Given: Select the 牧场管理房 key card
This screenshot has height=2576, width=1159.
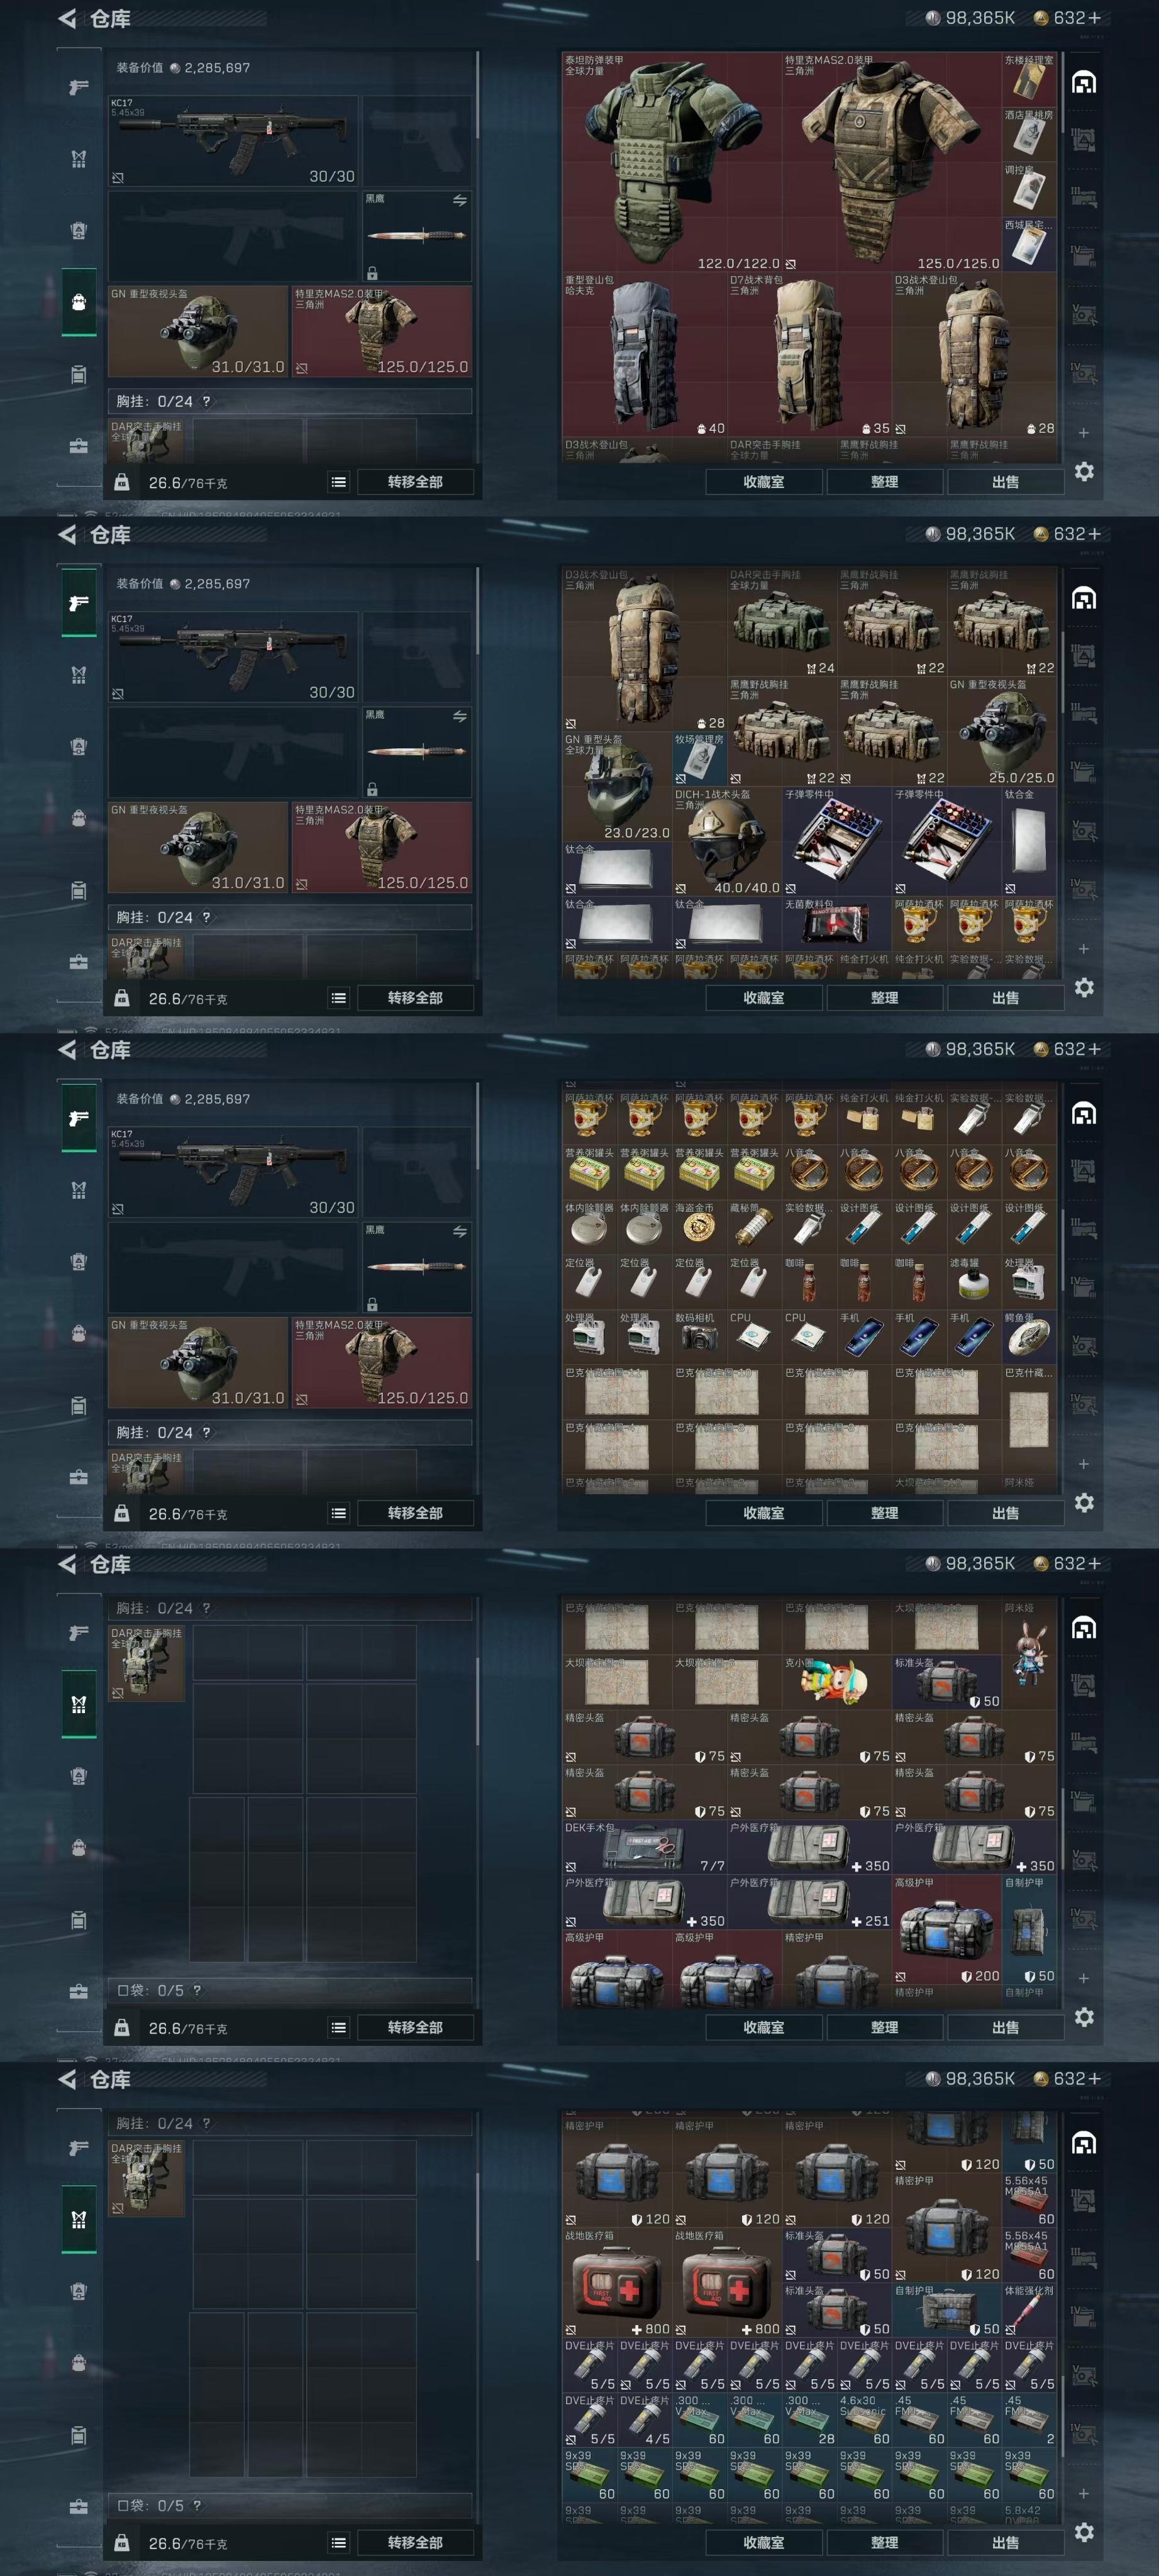Looking at the screenshot, I should click(x=700, y=759).
